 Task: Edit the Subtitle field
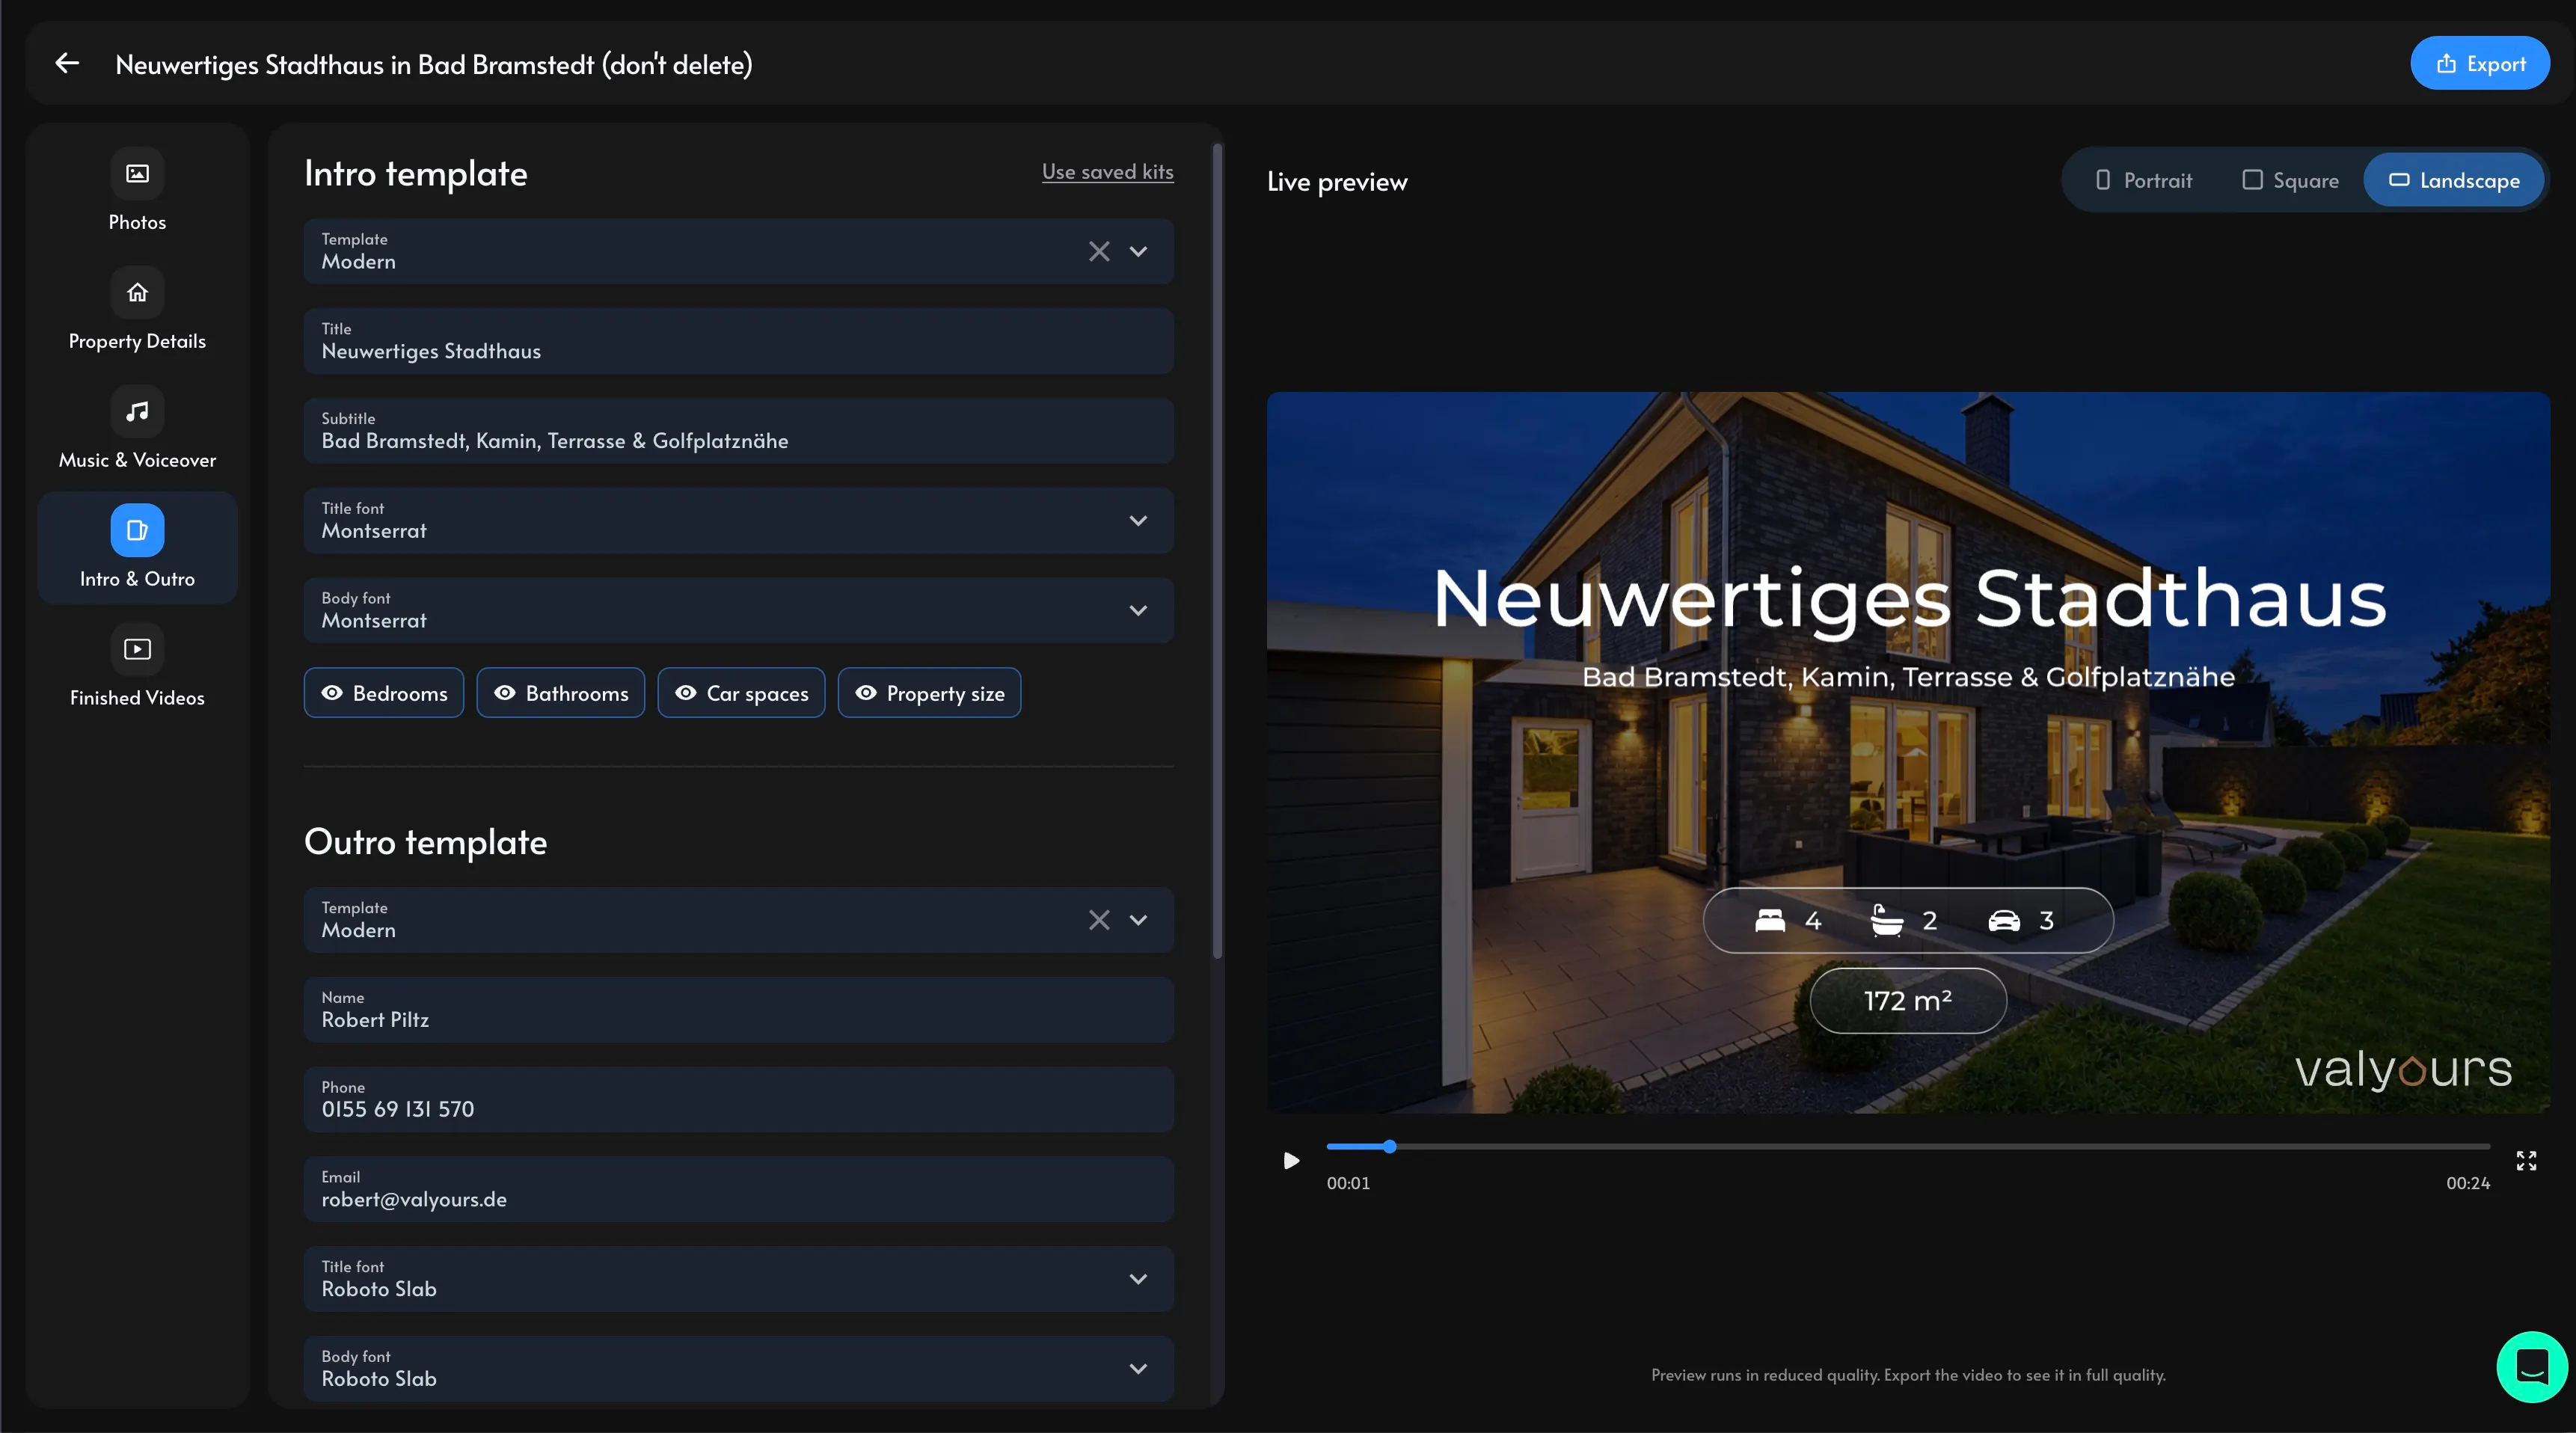point(739,431)
